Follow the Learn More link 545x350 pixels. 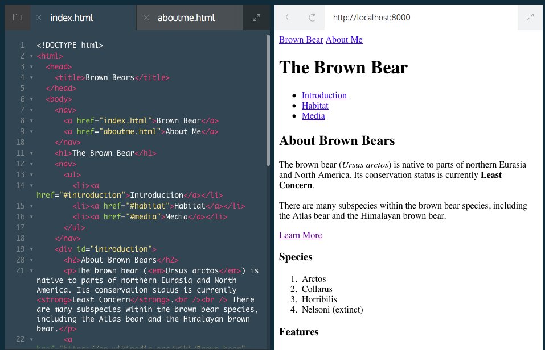coord(300,235)
